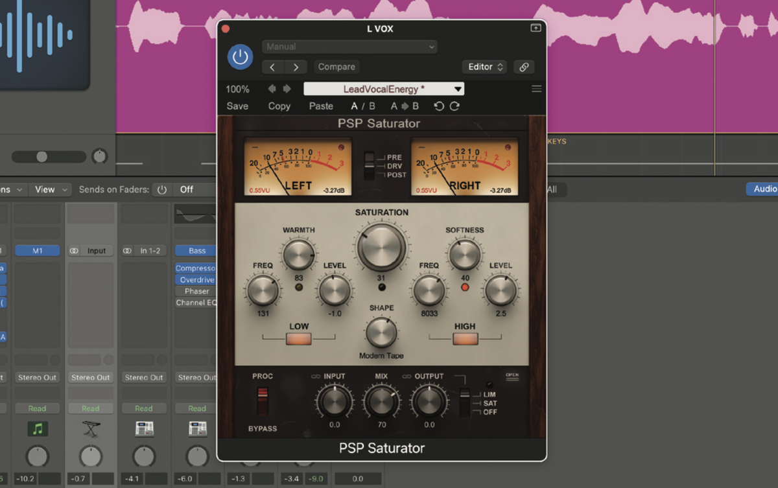Open the Editor view selector
778x488 pixels.
click(484, 66)
